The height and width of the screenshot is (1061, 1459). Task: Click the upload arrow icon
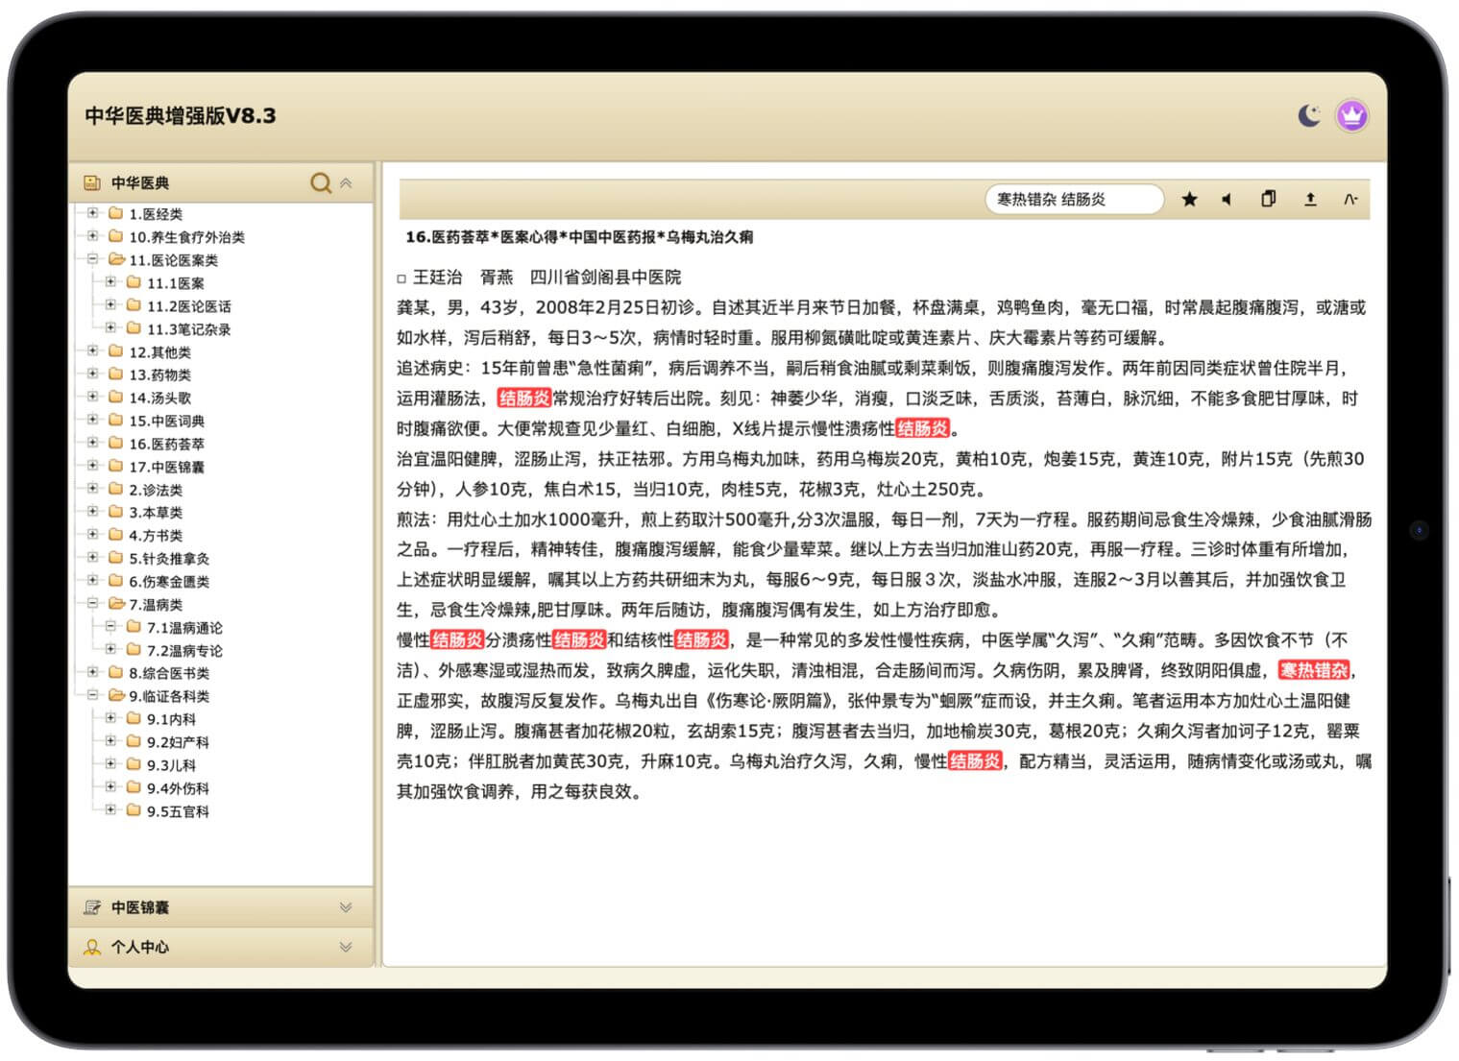(1309, 200)
